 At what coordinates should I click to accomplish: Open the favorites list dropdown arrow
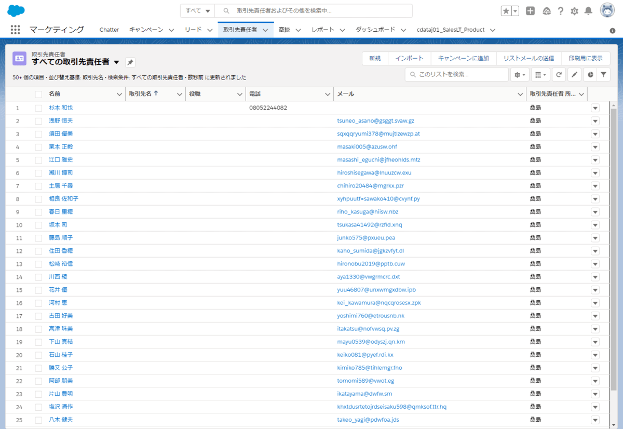pos(515,11)
